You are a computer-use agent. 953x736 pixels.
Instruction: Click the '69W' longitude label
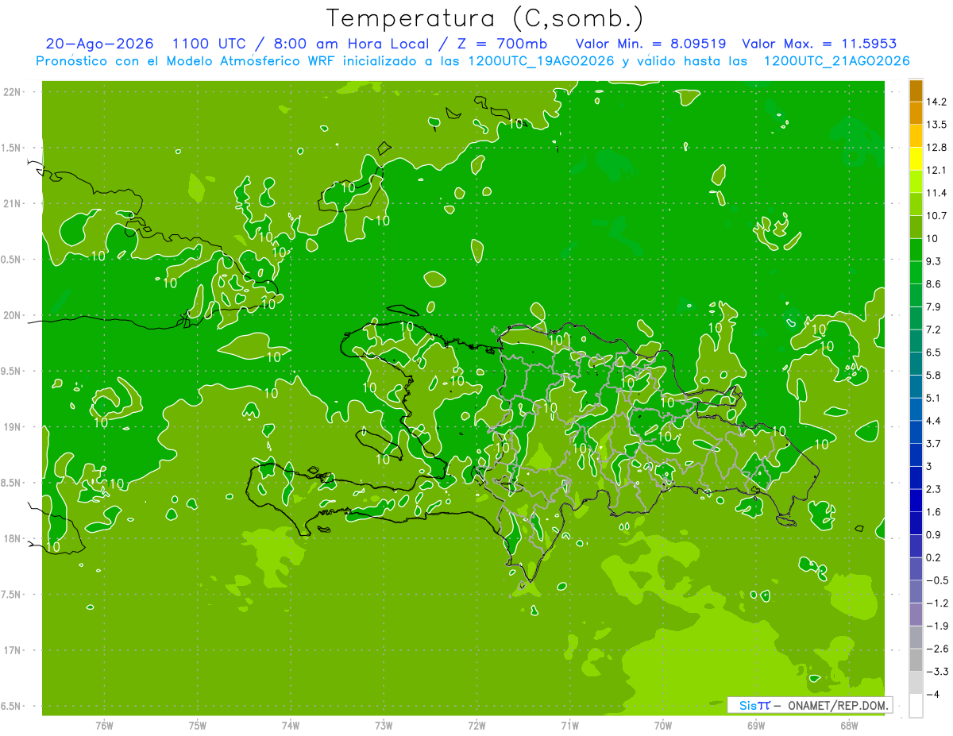click(x=756, y=726)
